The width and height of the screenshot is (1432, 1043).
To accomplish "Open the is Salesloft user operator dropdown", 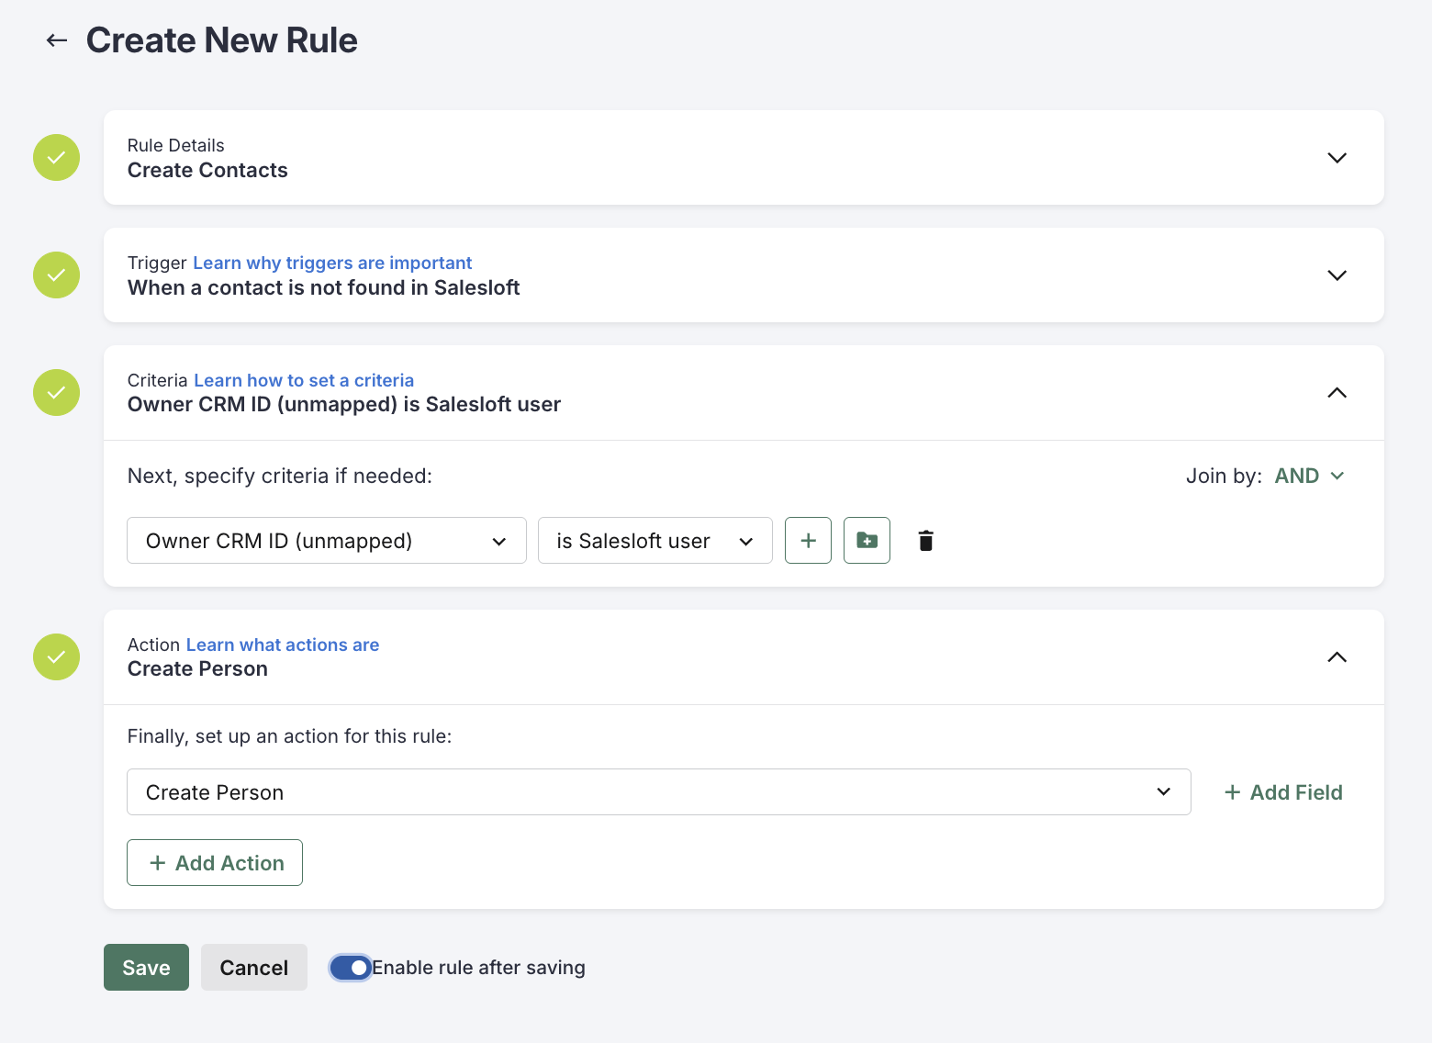I will point(655,541).
